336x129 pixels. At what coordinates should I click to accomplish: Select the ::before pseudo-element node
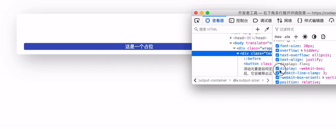click(252, 59)
